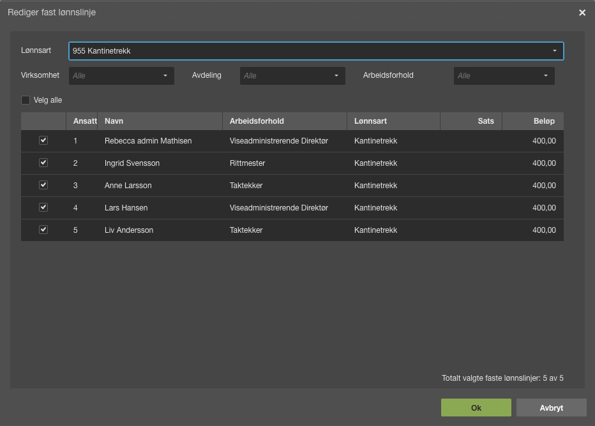Cancel with the Avbryt button
The image size is (595, 426).
pos(552,408)
